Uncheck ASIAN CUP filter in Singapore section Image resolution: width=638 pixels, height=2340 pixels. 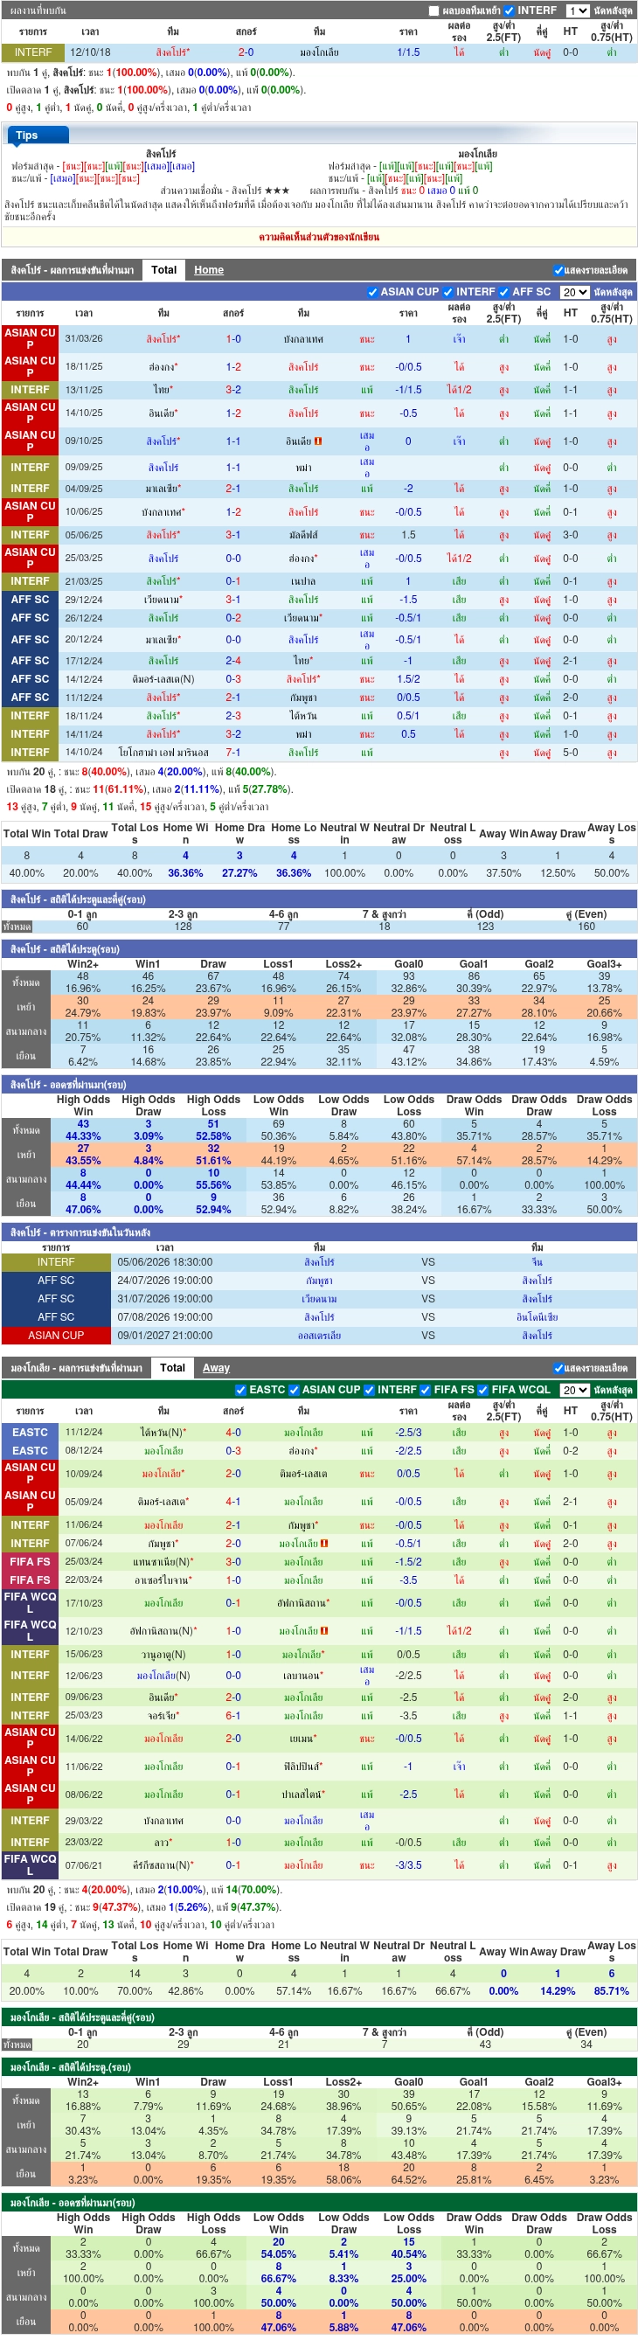(372, 293)
